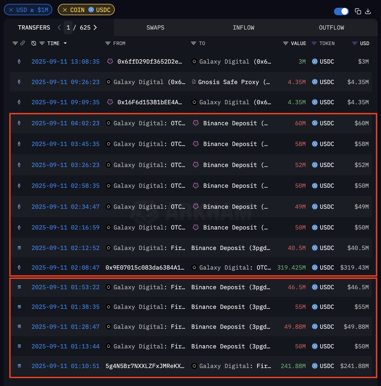Click the value 241.88M
381x386 pixels.
click(x=293, y=366)
